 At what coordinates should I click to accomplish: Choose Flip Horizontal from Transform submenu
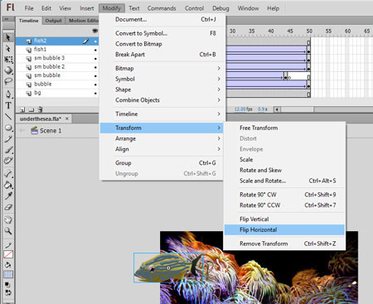click(284, 229)
